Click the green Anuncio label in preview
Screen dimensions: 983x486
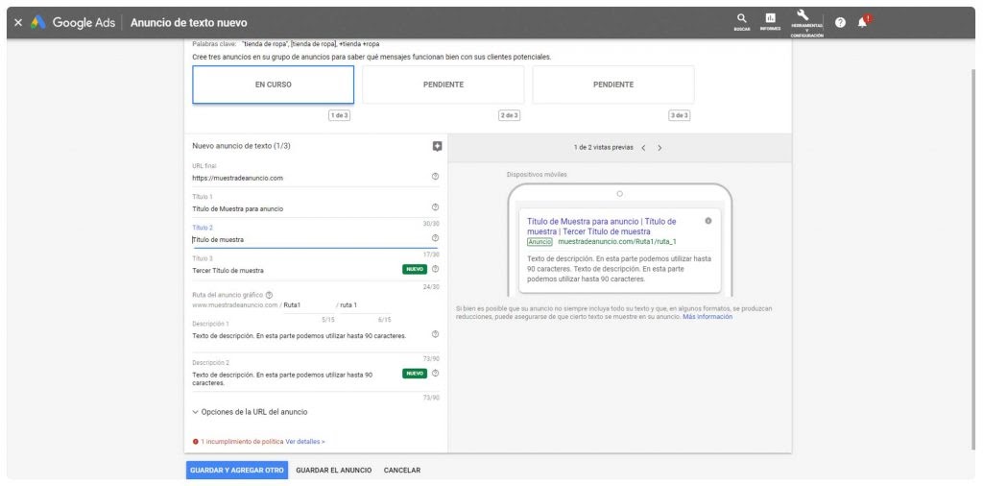[x=539, y=241]
